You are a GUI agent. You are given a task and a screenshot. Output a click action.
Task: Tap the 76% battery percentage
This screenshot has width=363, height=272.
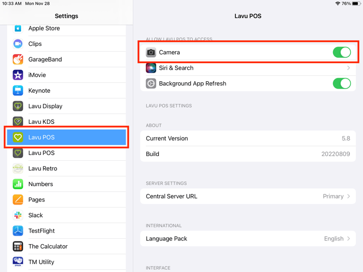click(x=346, y=4)
